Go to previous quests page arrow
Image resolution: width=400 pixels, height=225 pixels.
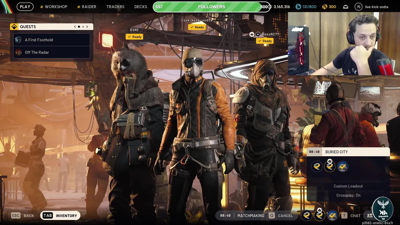75,27
